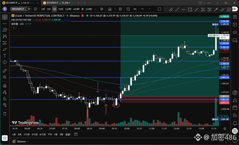Click the 1个月 date range button
Image resolution: width=239 pixels, height=145 pixels.
(x=26, y=134)
